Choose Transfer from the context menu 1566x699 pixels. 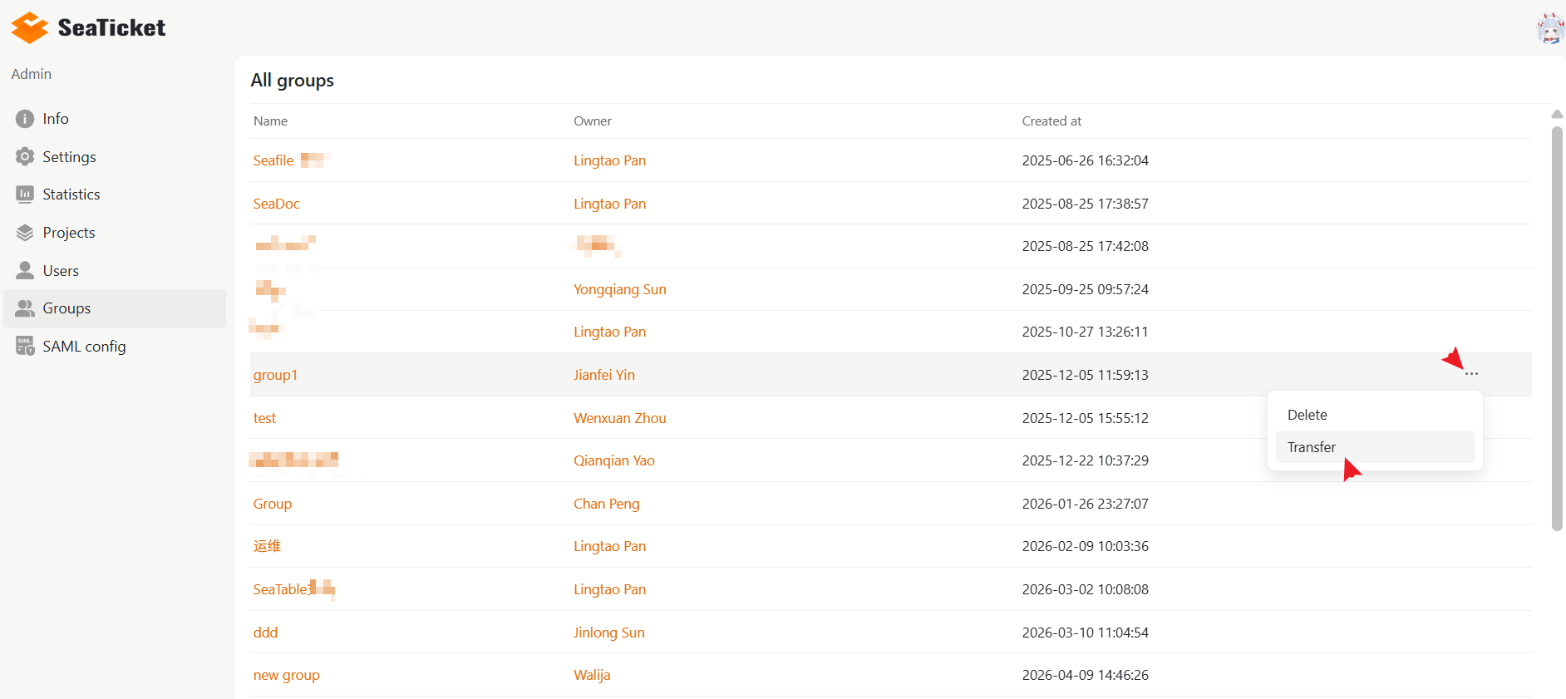(x=1375, y=447)
